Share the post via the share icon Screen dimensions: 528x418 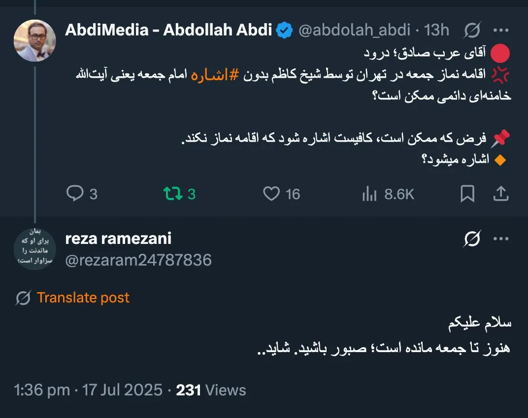click(x=501, y=194)
